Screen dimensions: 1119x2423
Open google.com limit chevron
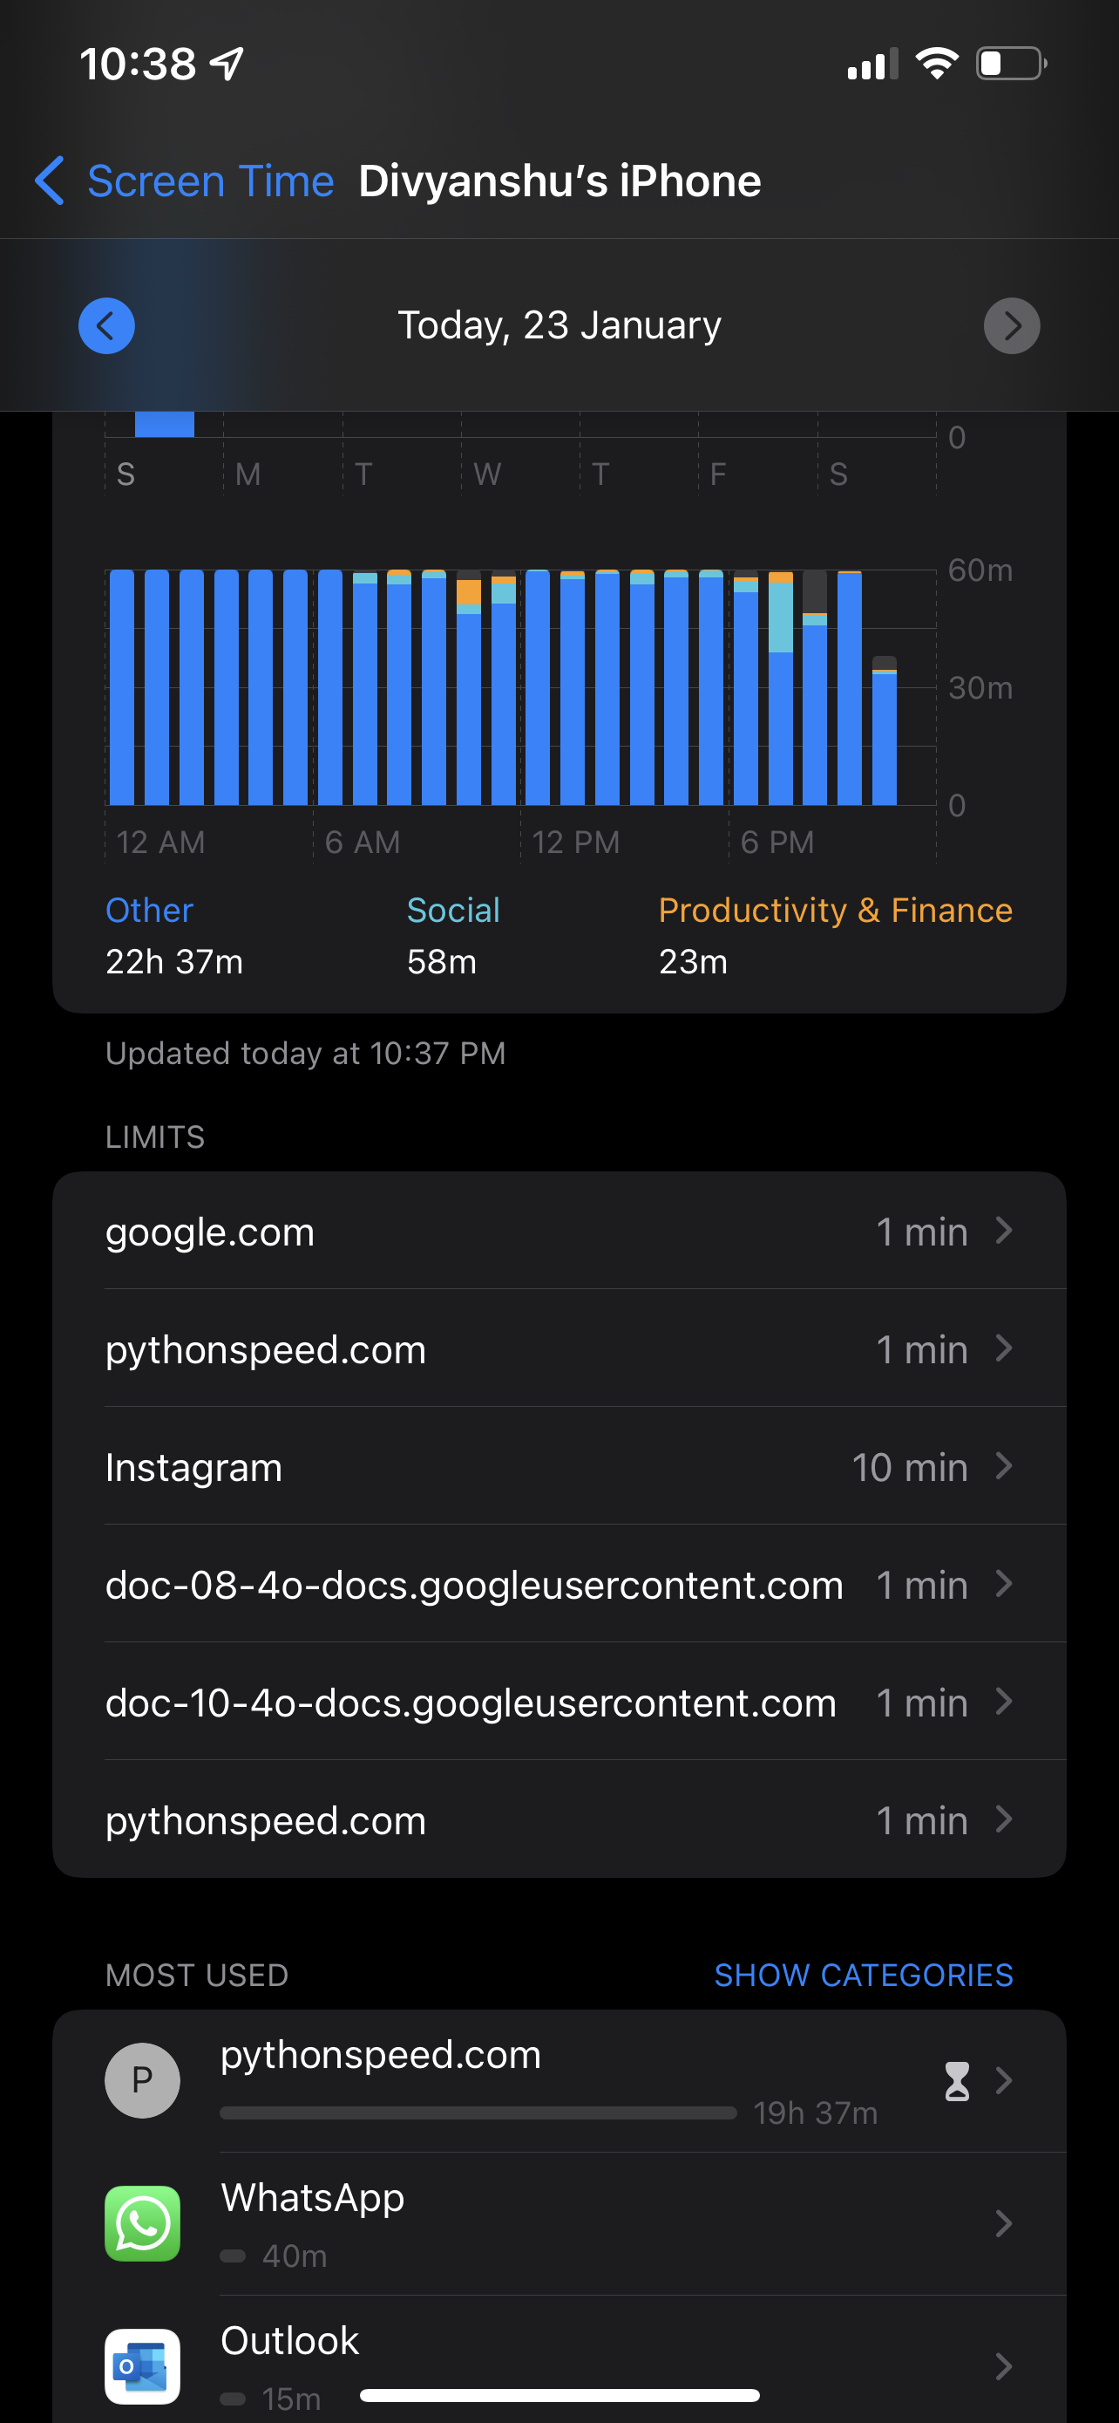click(x=1003, y=1231)
